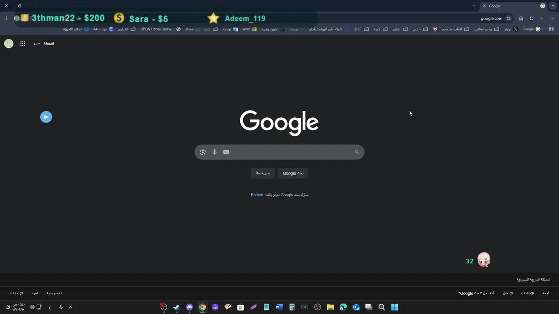Click the blue play button overlay
This screenshot has width=559, height=314.
(x=46, y=117)
